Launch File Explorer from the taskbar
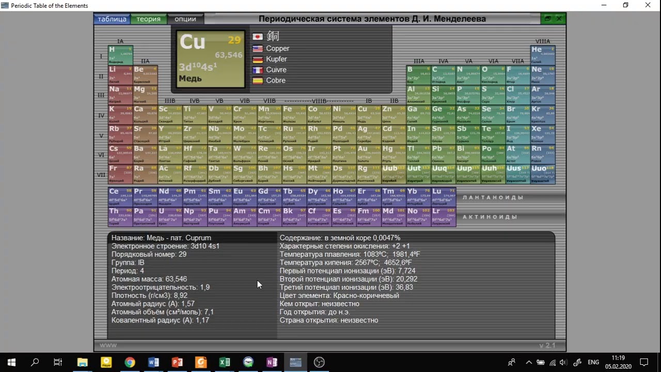This screenshot has width=661, height=372. pyautogui.click(x=82, y=362)
